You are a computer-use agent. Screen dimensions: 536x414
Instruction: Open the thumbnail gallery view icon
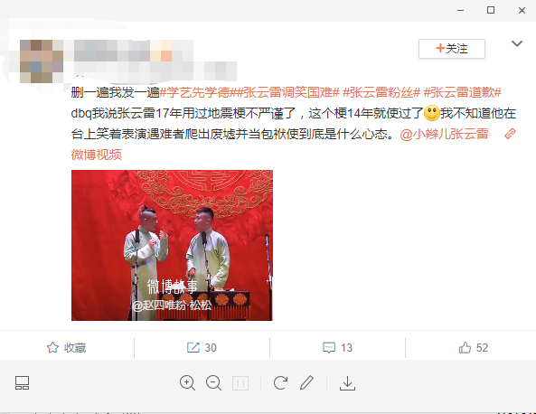tap(23, 383)
